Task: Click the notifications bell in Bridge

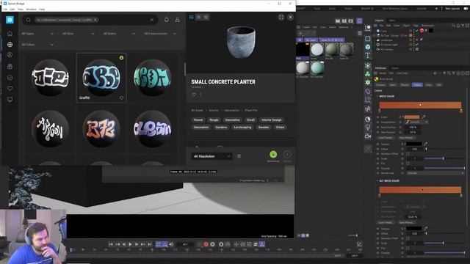Action: (x=167, y=20)
